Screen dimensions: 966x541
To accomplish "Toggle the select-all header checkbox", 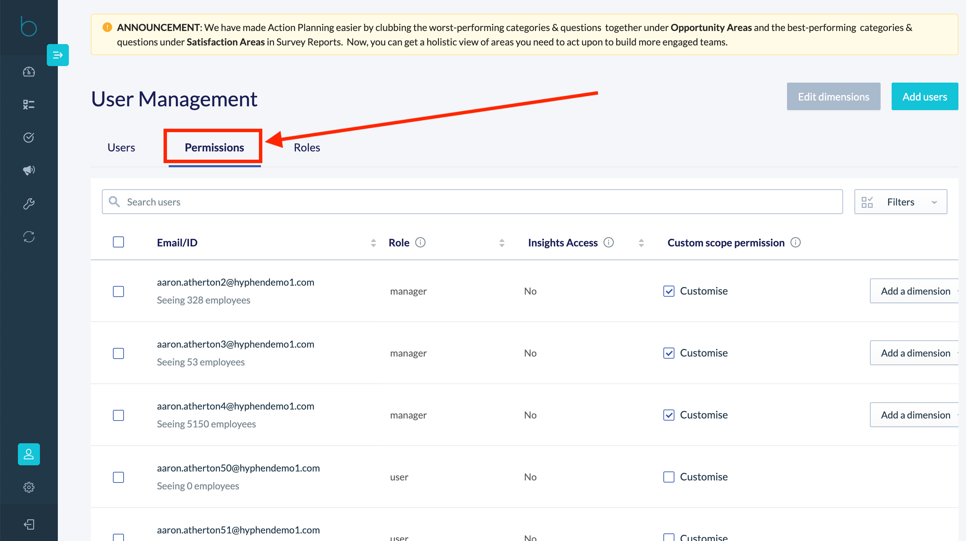I will [x=118, y=242].
